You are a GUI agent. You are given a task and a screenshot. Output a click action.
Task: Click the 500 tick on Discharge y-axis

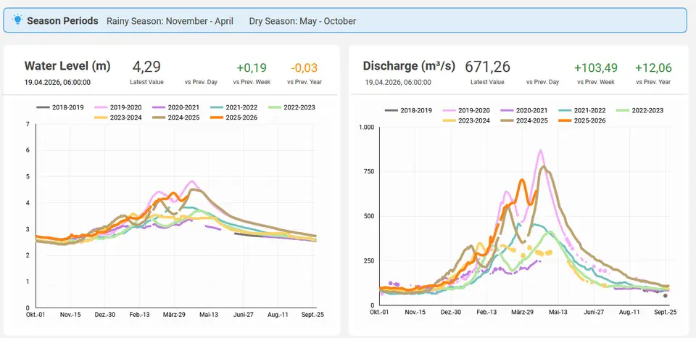(x=370, y=217)
